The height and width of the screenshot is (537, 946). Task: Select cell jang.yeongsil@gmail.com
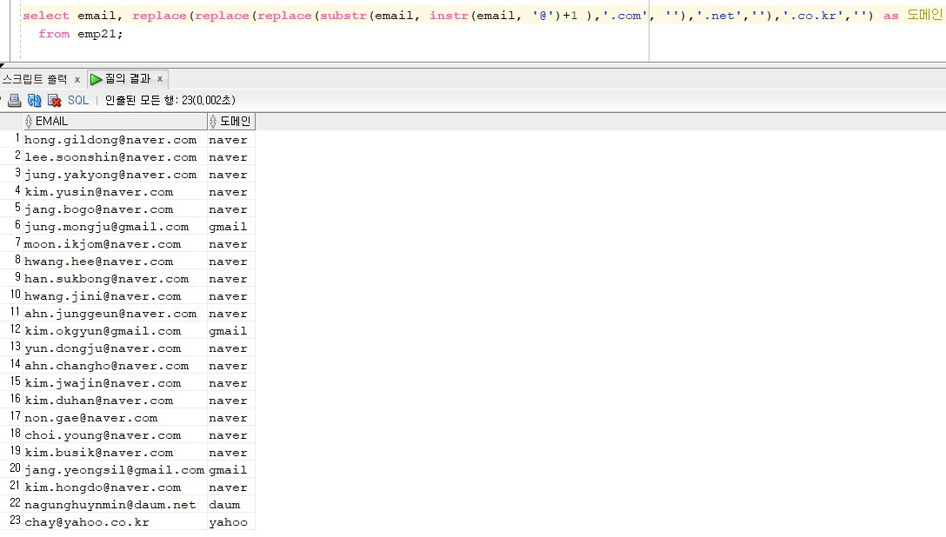click(115, 470)
